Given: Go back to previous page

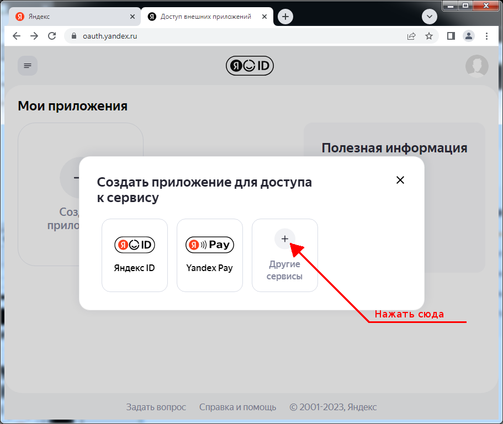Looking at the screenshot, I should point(17,36).
